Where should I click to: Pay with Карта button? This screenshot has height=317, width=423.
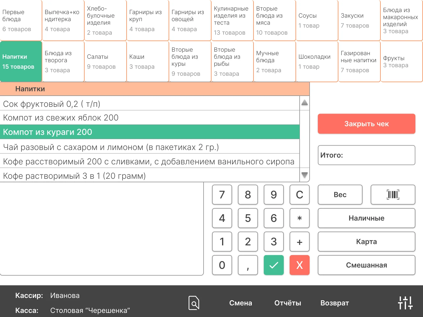pos(367,242)
